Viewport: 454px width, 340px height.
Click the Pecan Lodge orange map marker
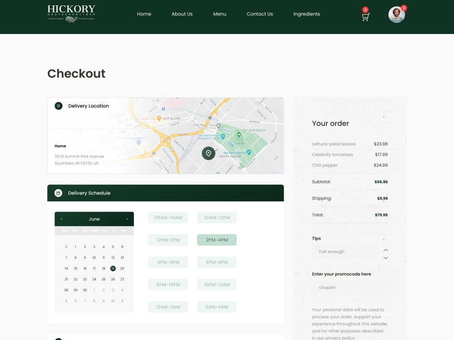pyautogui.click(x=159, y=118)
